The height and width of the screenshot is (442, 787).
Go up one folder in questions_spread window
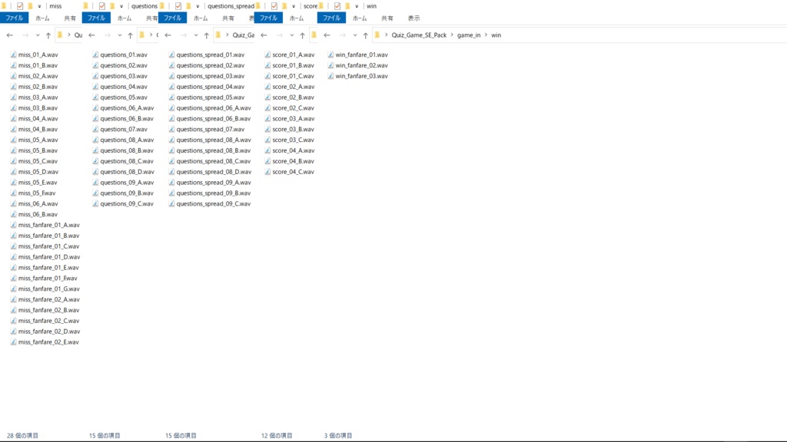[206, 35]
